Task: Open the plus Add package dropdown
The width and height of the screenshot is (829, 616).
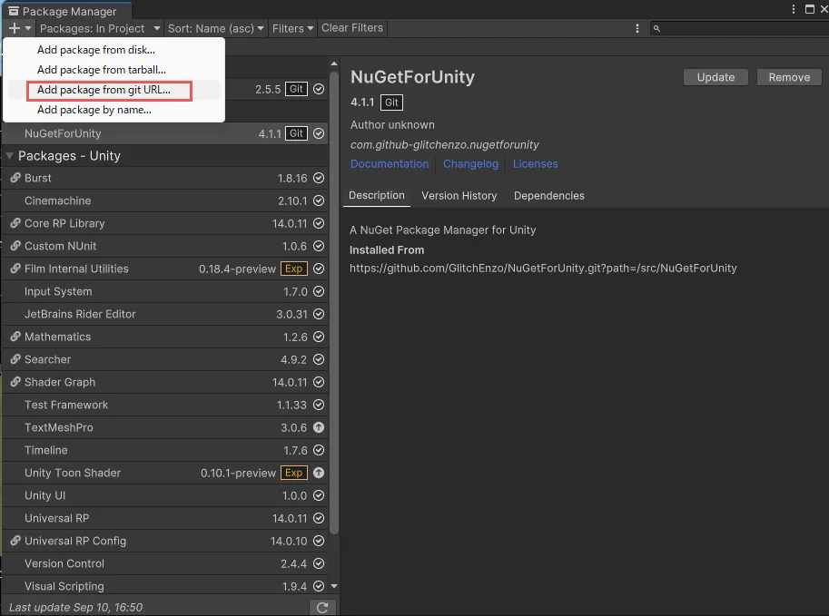Action: [x=20, y=28]
